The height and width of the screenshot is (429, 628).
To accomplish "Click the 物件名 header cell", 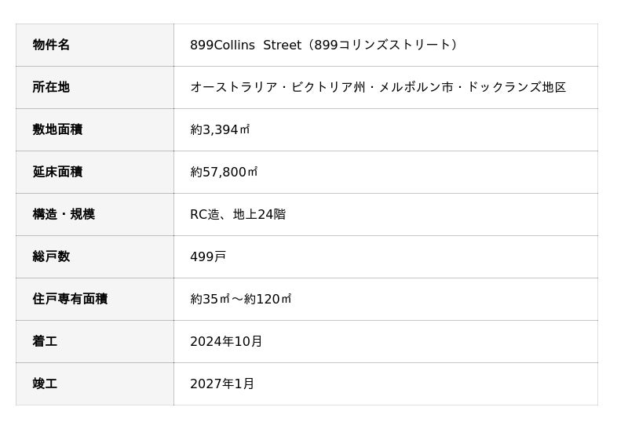I will tap(51, 45).
